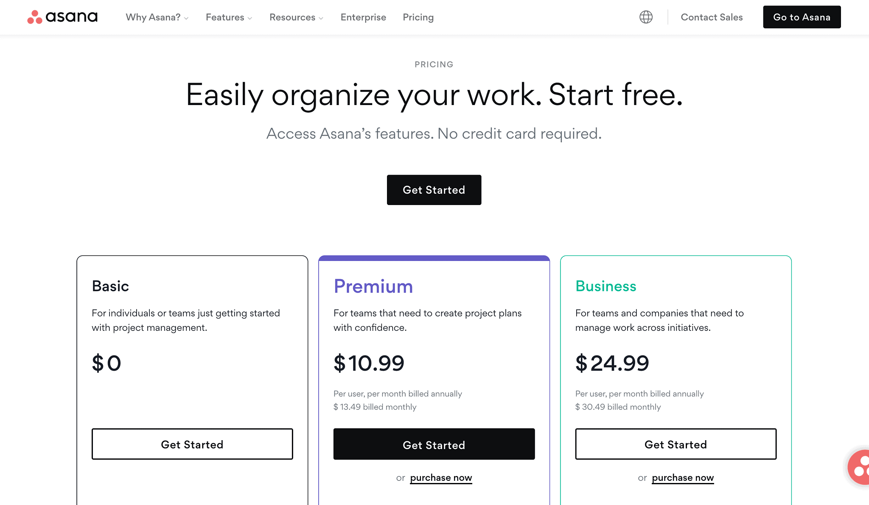Open the Asana chat bubble widget
The height and width of the screenshot is (505, 869).
[x=859, y=467]
